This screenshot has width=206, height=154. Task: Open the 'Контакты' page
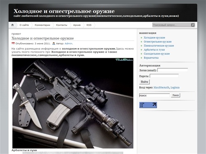tap(61, 25)
